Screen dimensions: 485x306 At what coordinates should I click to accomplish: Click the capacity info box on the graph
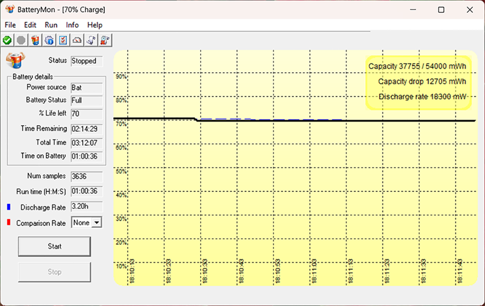click(418, 83)
